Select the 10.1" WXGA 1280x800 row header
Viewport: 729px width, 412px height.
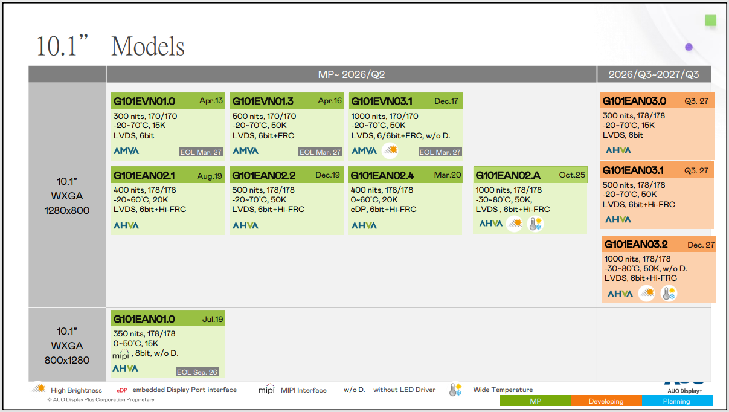(x=67, y=195)
